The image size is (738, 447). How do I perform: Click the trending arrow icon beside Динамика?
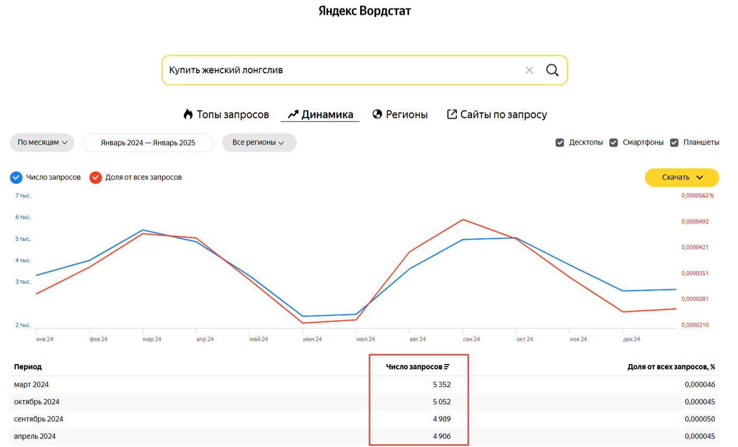pyautogui.click(x=293, y=114)
